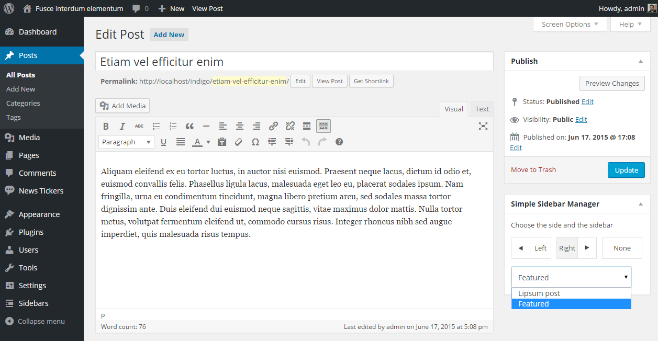Insert special character omega icon
Viewport: 658px width, 341px height.
pyautogui.click(x=255, y=142)
